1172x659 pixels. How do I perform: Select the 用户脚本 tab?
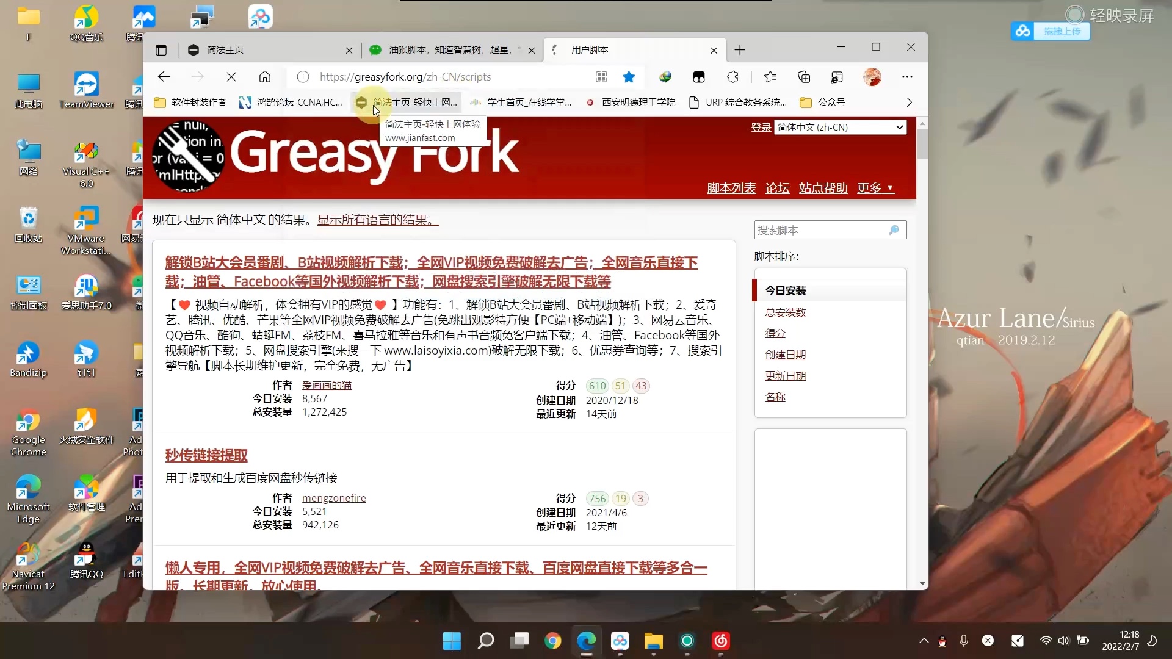[x=635, y=50]
